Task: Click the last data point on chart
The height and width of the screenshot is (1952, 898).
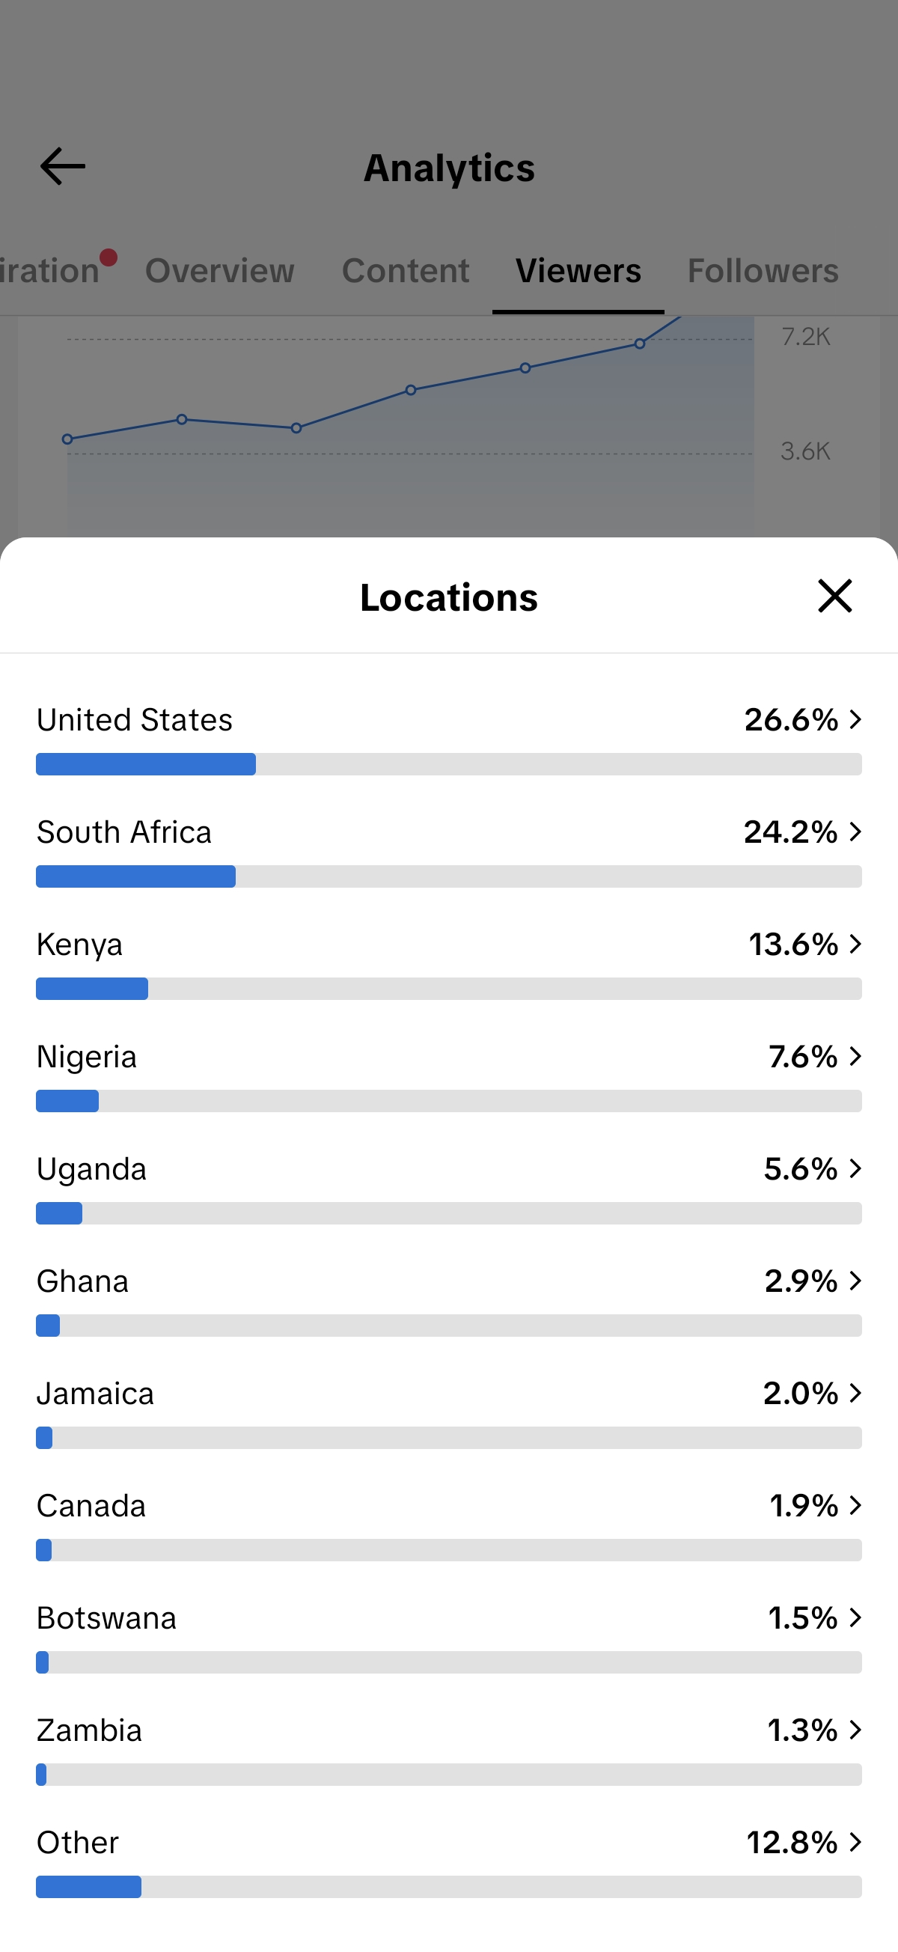Action: click(x=640, y=344)
